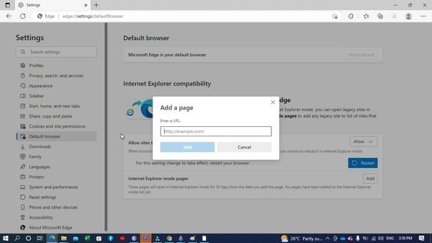Click the Search settings box
This screenshot has width=432, height=243.
pos(56,52)
